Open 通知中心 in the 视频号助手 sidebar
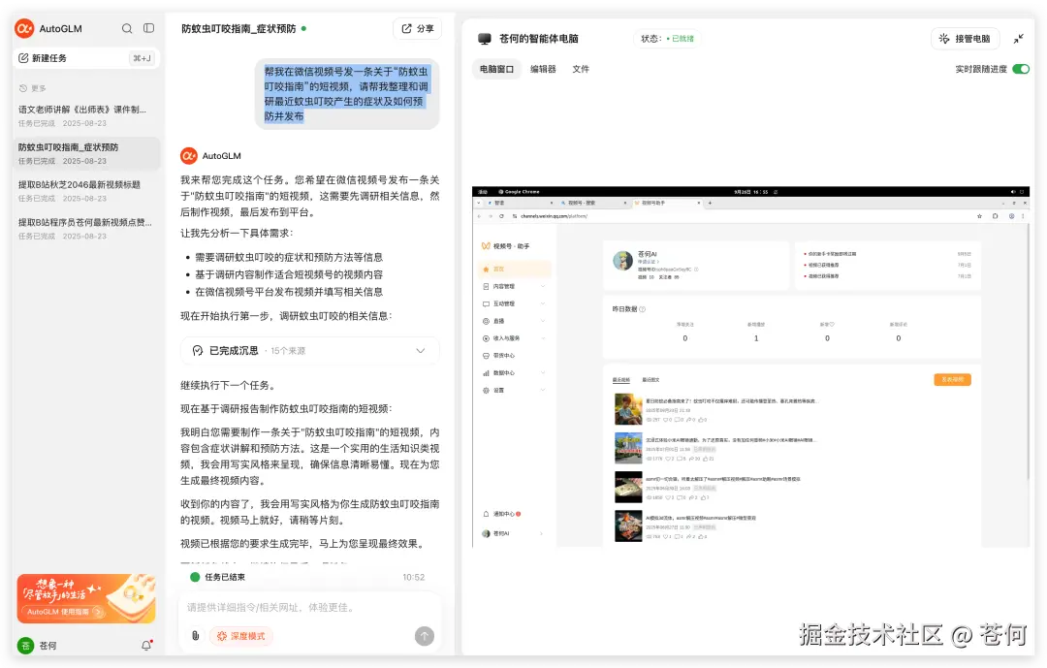The height and width of the screenshot is (668, 1047). [502, 514]
